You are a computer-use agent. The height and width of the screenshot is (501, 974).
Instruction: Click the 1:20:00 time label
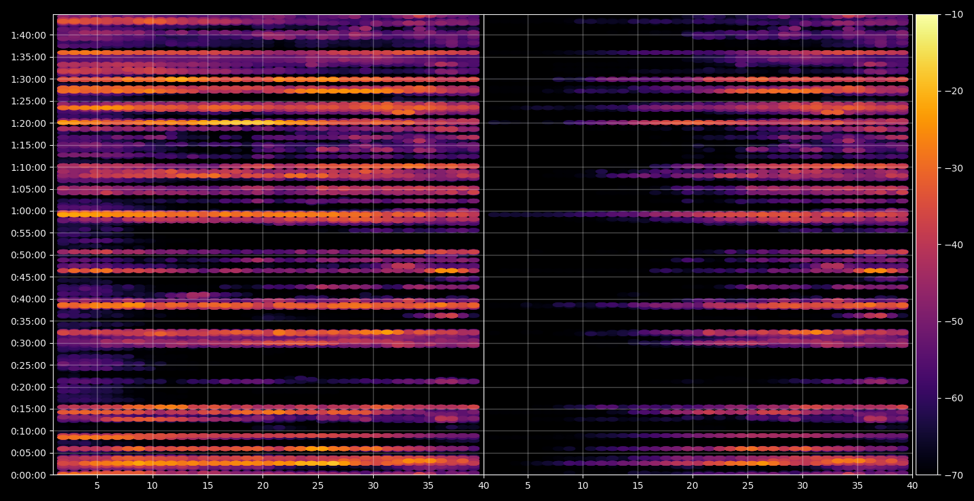(x=28, y=123)
